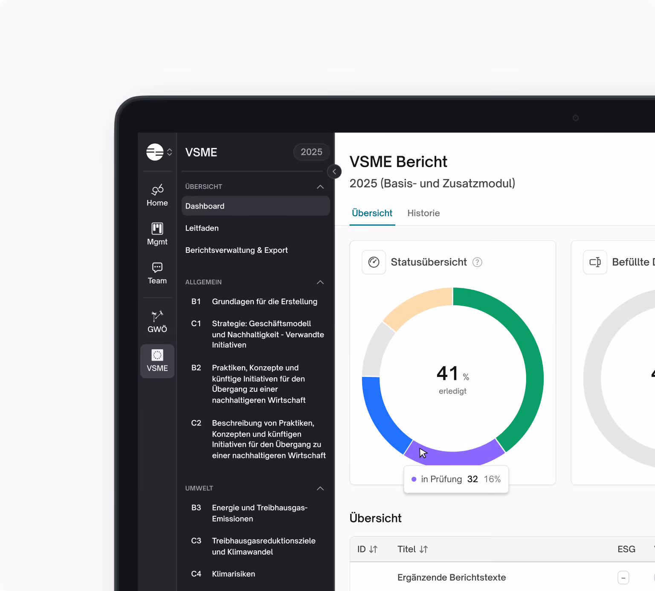This screenshot has width=655, height=591.
Task: Collapse the UMWELT section
Action: click(x=320, y=488)
